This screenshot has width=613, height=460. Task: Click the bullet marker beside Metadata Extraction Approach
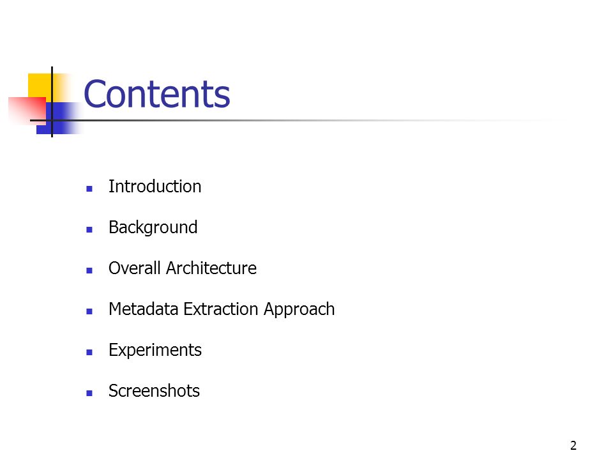89,311
